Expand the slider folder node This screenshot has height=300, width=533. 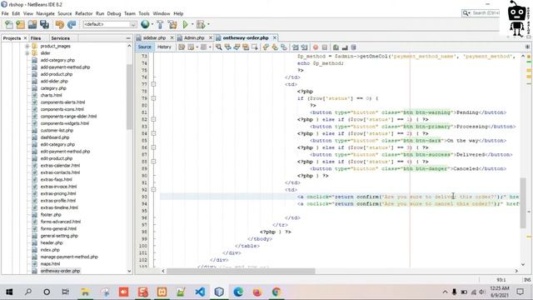(x=27, y=53)
